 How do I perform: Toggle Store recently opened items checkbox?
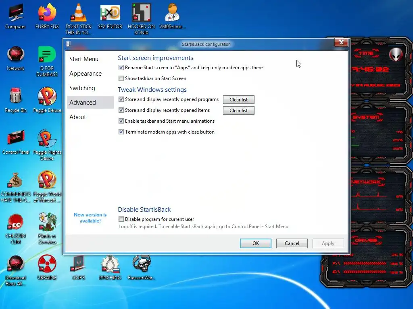(121, 110)
